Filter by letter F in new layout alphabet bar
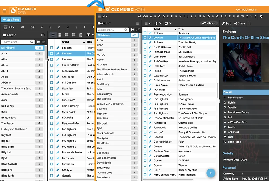 pos(172,16)
